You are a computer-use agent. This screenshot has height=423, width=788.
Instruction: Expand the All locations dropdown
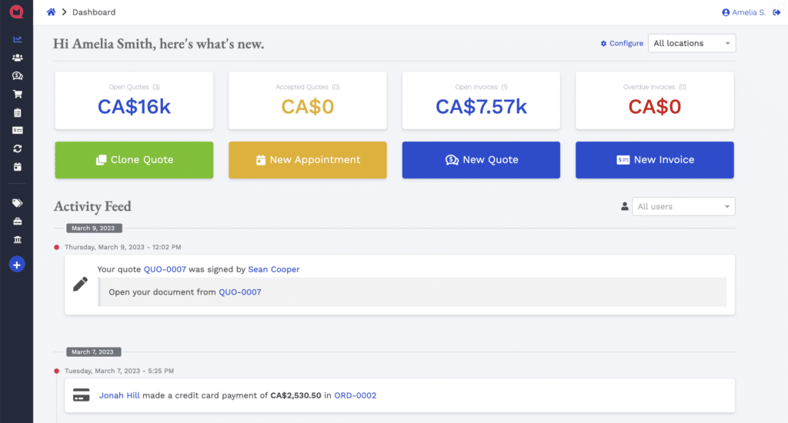692,43
